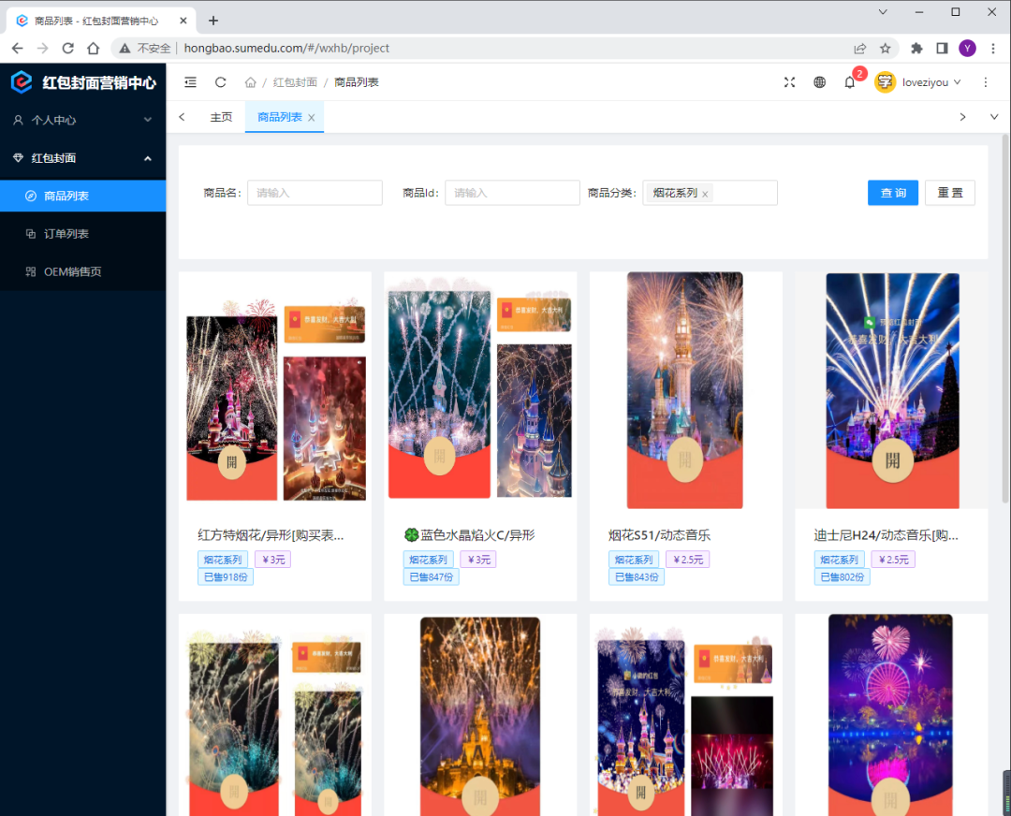
Task: Open the browser tab search chevron
Action: (883, 12)
